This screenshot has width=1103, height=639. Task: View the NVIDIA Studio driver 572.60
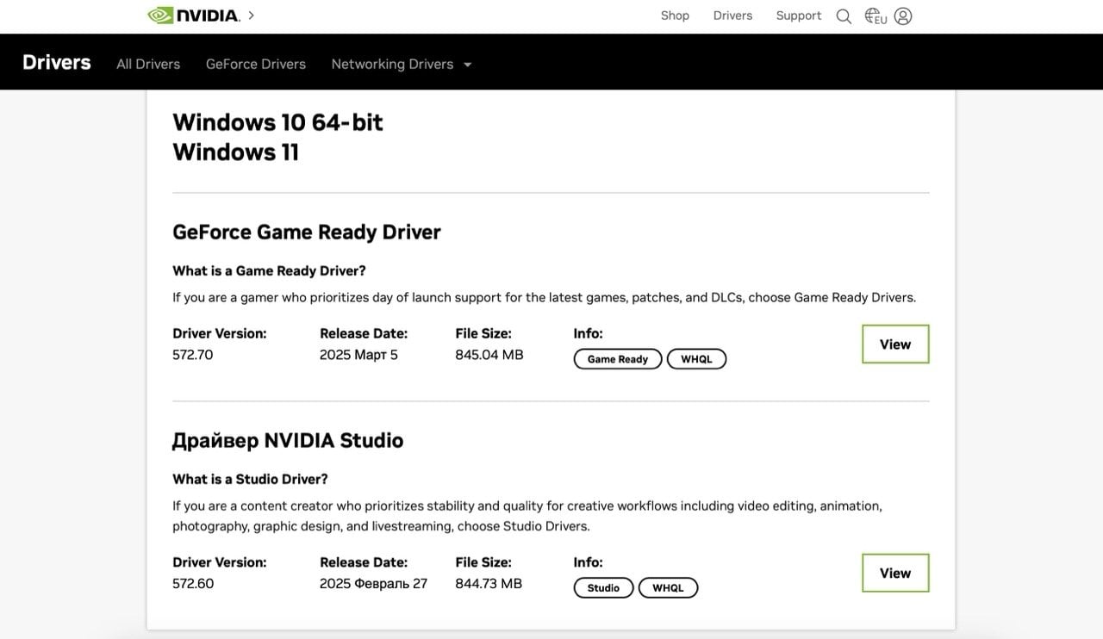[895, 573]
